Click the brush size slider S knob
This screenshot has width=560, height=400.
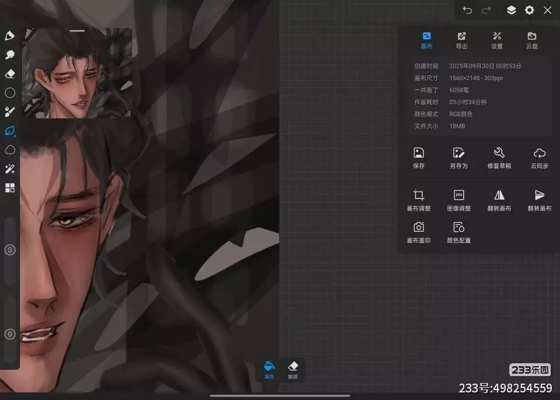tap(10, 250)
